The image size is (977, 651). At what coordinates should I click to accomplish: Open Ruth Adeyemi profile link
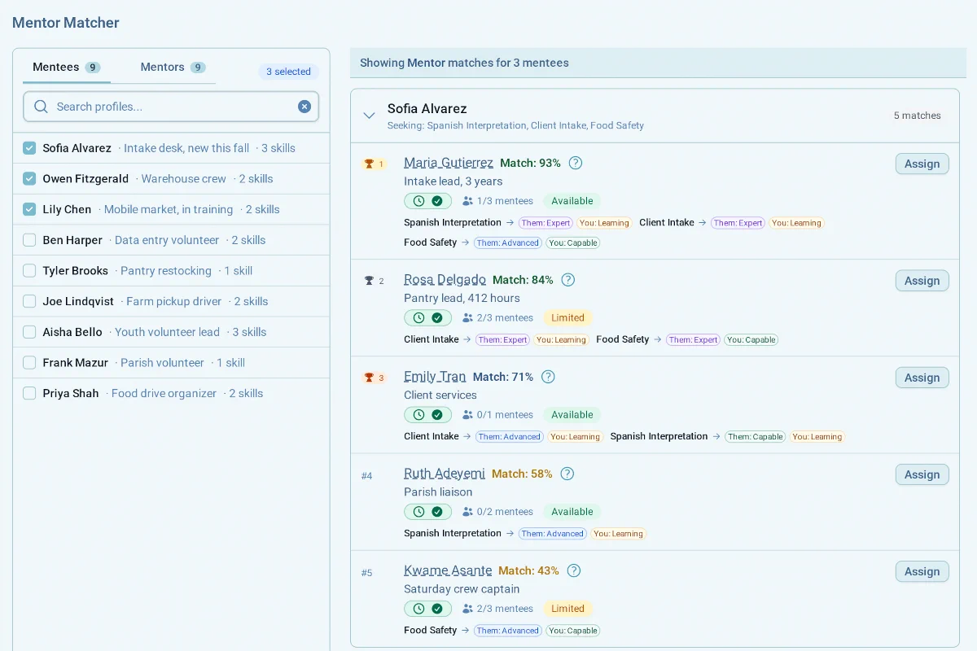(445, 474)
